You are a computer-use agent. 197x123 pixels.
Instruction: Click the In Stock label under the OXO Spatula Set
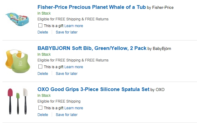(x=44, y=96)
